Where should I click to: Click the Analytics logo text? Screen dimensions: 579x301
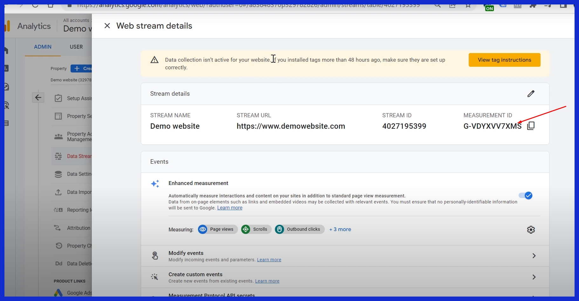[34, 26]
